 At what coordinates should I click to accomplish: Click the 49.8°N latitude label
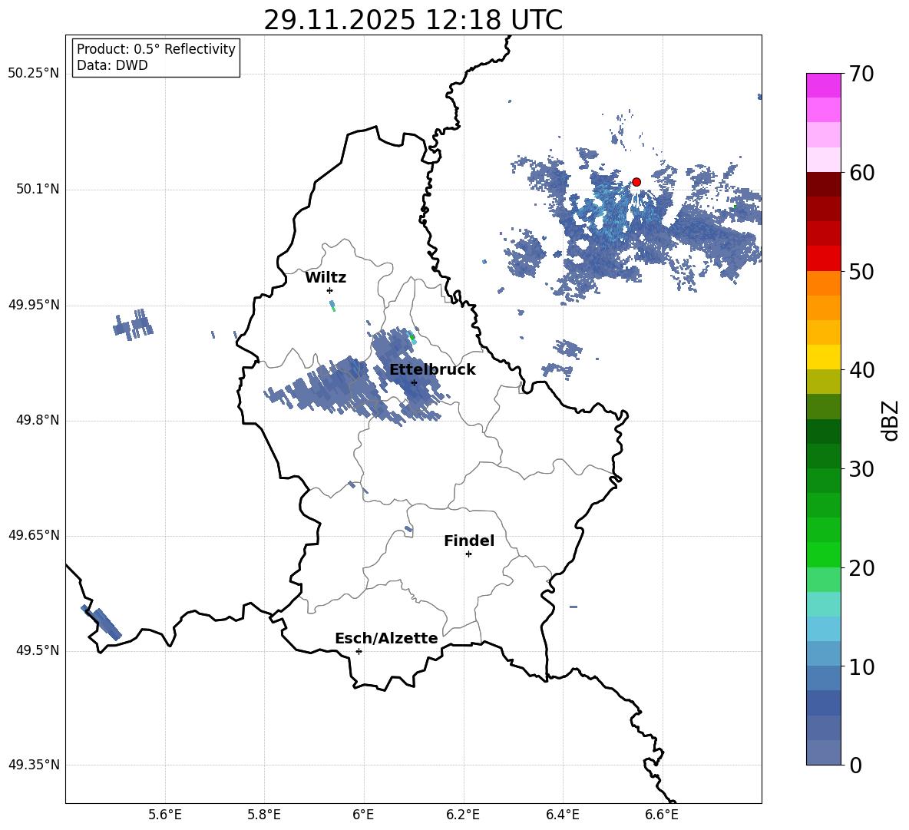tap(37, 420)
